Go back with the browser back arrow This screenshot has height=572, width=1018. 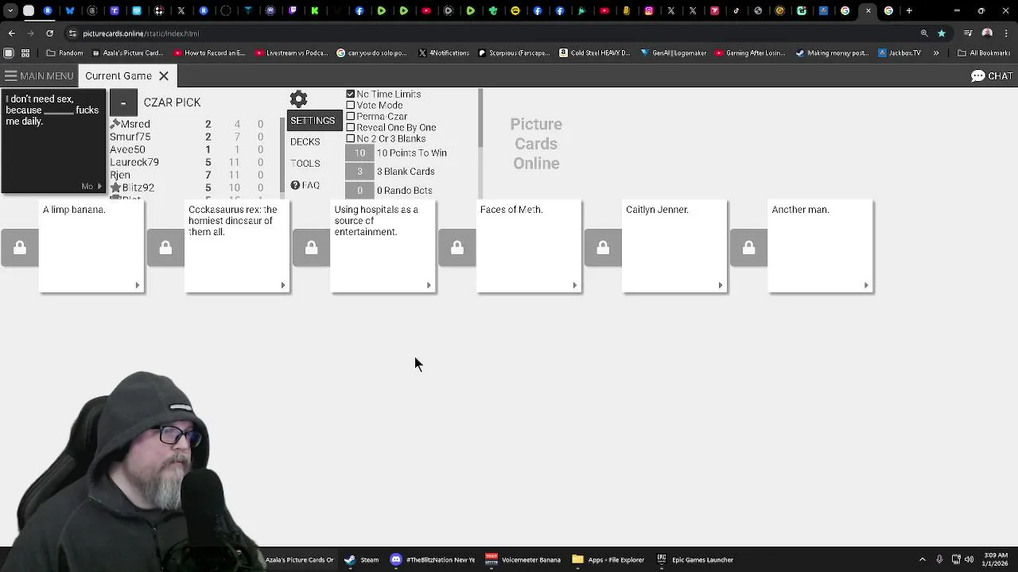tap(11, 33)
